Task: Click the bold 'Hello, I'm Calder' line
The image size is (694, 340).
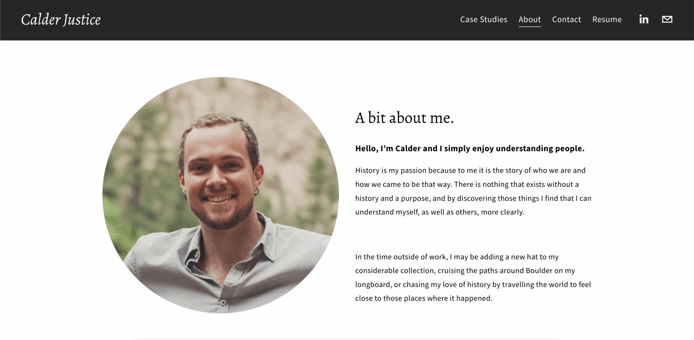Action: (x=470, y=149)
